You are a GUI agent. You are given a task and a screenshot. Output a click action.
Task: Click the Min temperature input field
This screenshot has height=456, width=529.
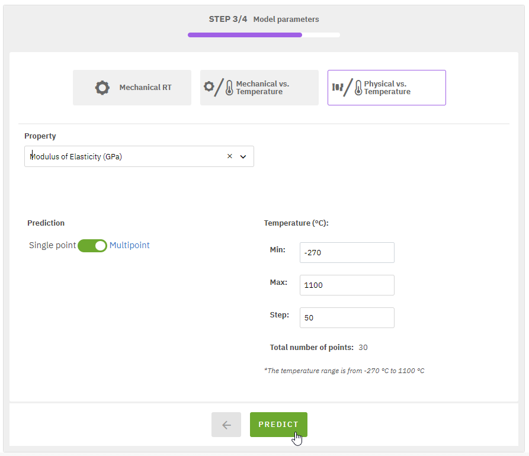347,252
